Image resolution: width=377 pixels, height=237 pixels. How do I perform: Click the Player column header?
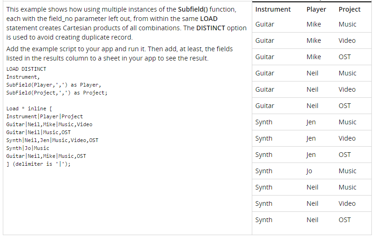click(x=316, y=9)
